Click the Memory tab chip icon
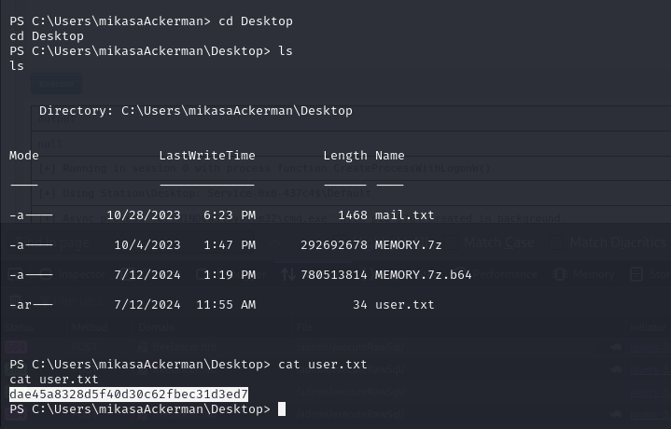Viewport: 671px width, 429px height. click(559, 274)
